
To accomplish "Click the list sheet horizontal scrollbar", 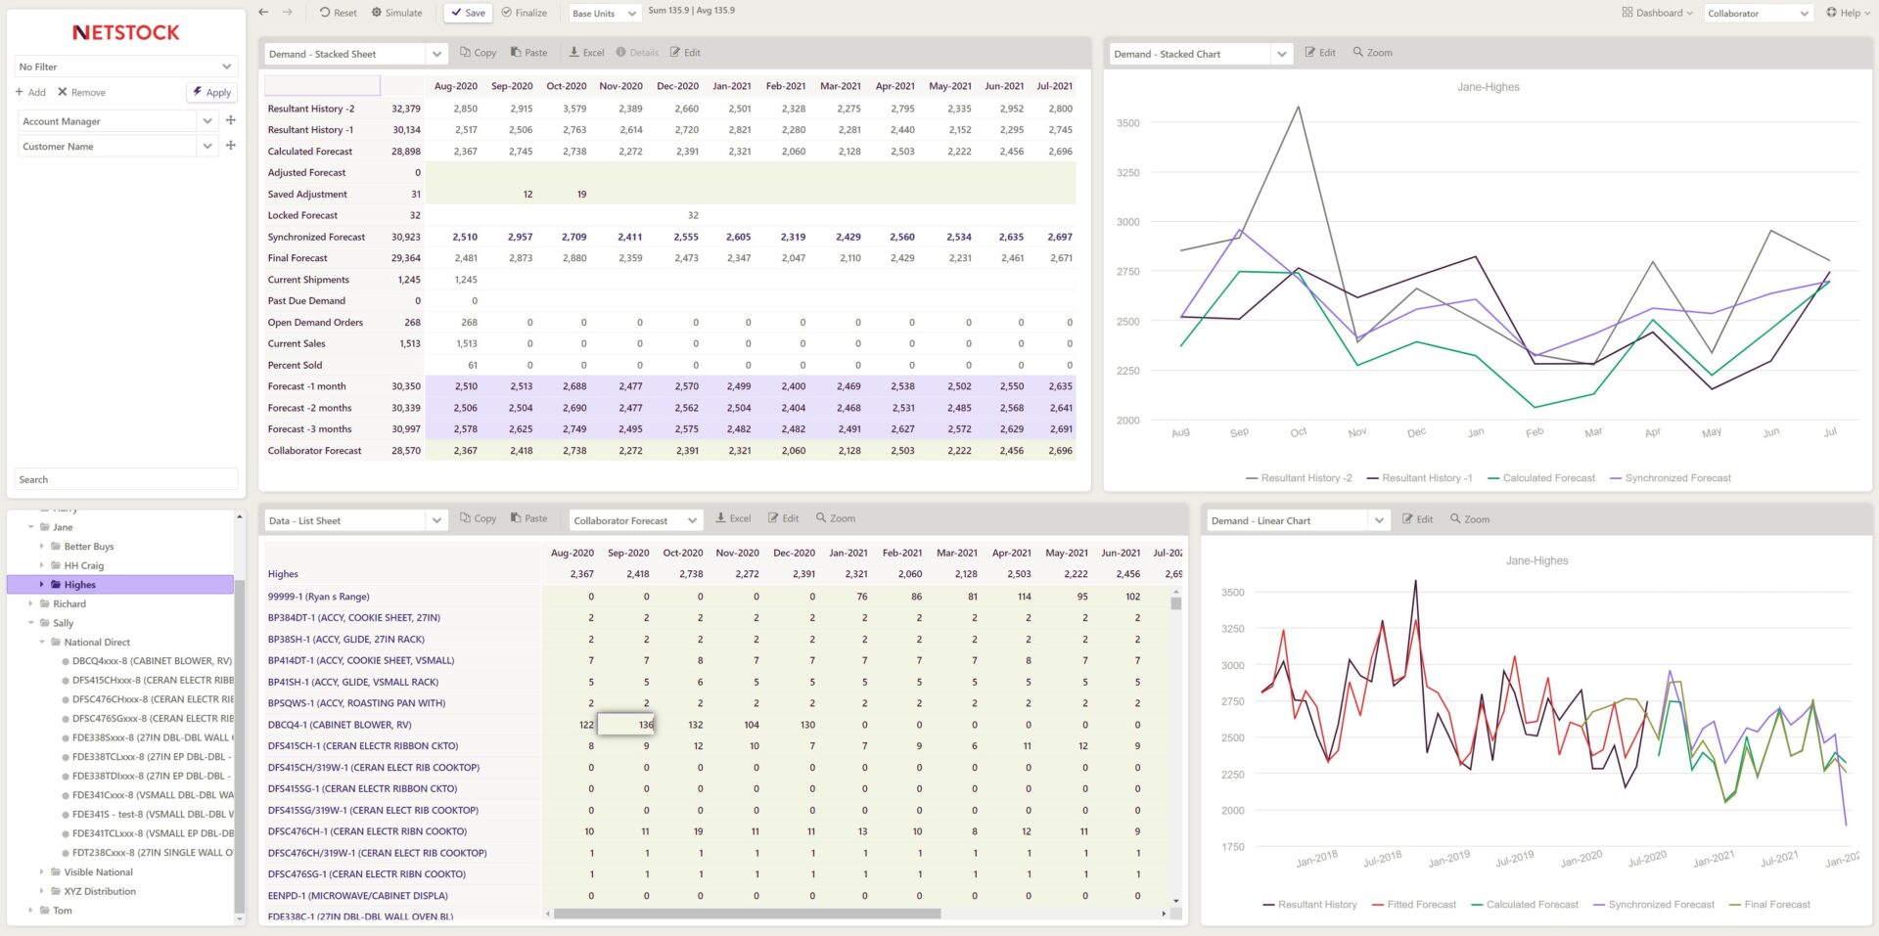I will [x=747, y=914].
